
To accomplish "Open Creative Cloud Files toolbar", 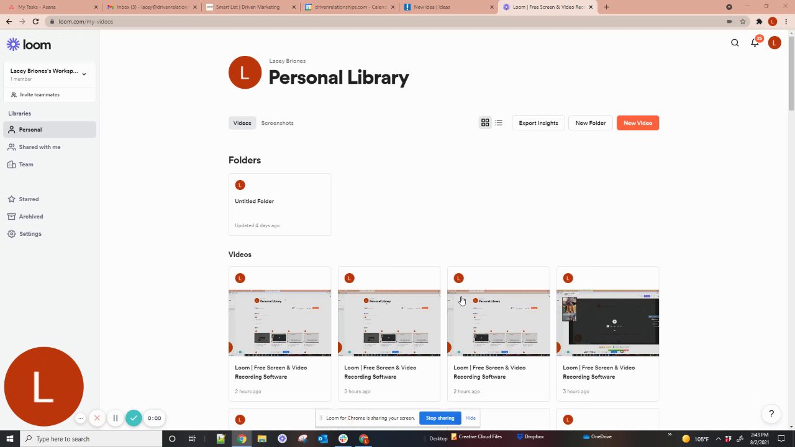I will tap(476, 437).
